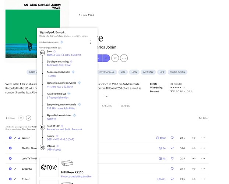The width and height of the screenshot is (229, 184).
Task: Open Claus Ogerman arranger link
Action: (x=28, y=129)
